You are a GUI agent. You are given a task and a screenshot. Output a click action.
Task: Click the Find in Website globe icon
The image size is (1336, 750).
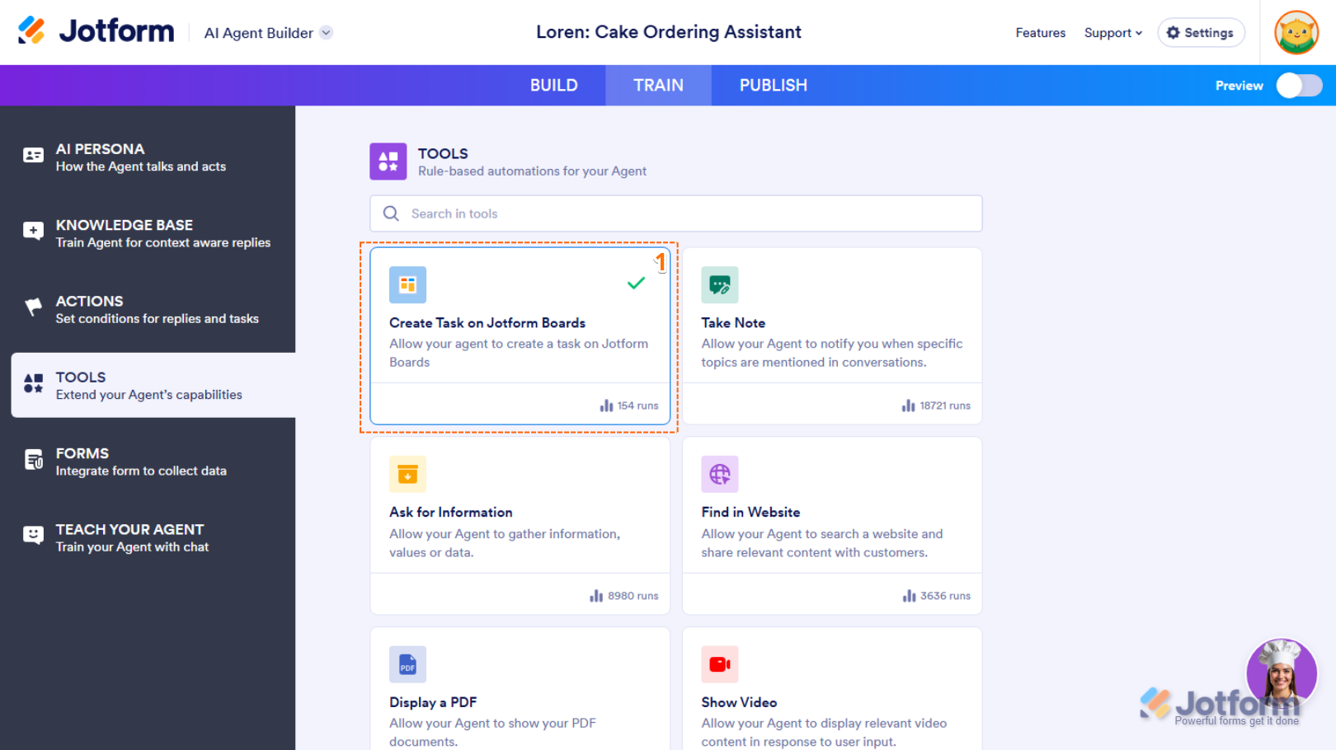(x=720, y=474)
